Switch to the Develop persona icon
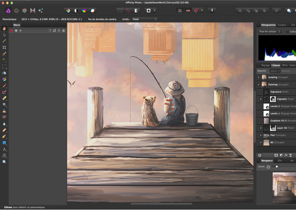This screenshot has width=296, height=211. click(25, 11)
